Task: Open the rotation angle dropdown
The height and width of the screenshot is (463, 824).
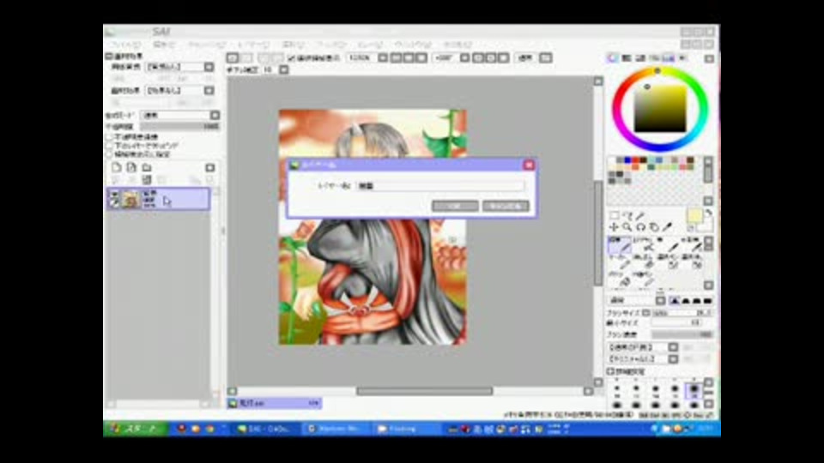Action: pos(465,57)
